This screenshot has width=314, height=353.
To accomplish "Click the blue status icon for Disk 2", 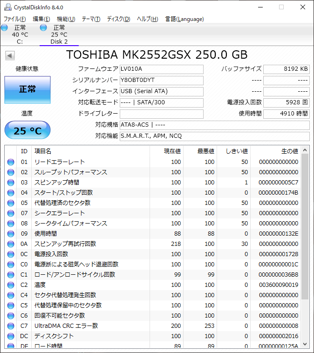I will [x=43, y=27].
